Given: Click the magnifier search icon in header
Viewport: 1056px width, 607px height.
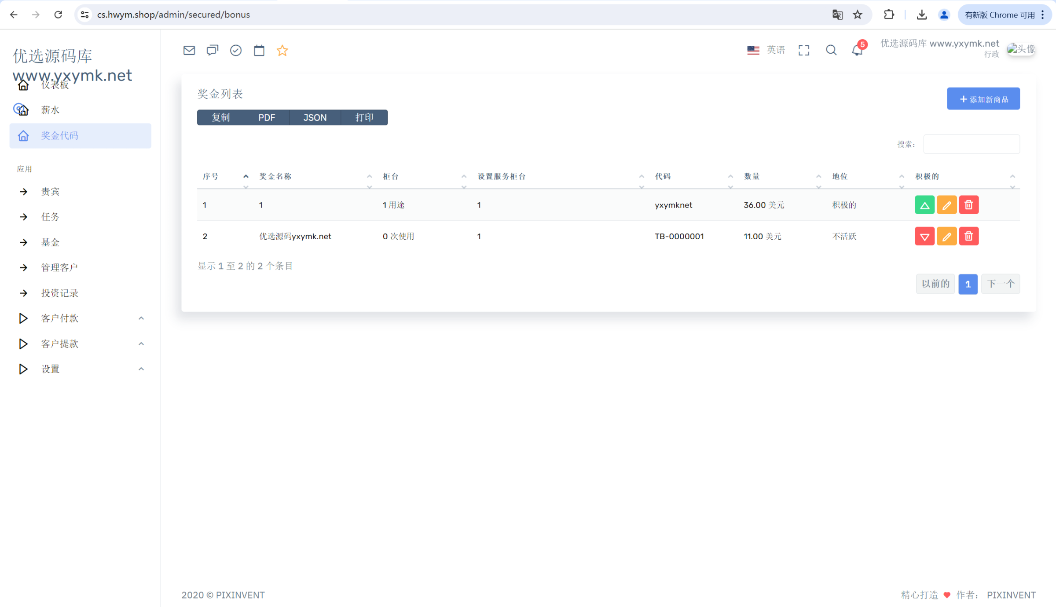Looking at the screenshot, I should point(831,51).
